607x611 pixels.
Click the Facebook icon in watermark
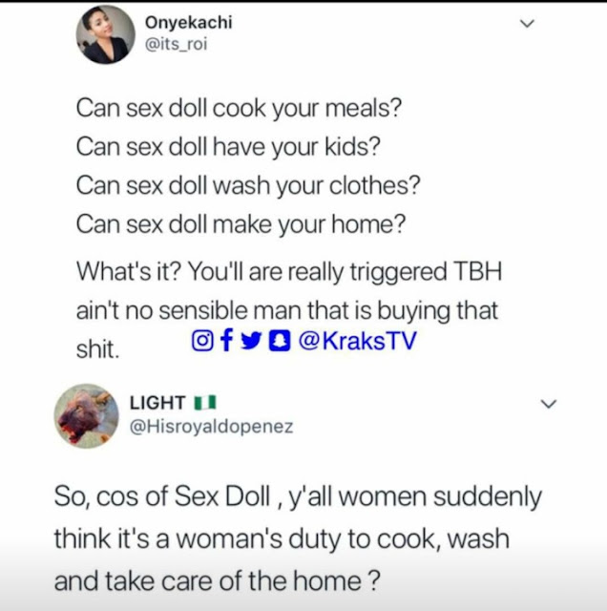(227, 340)
